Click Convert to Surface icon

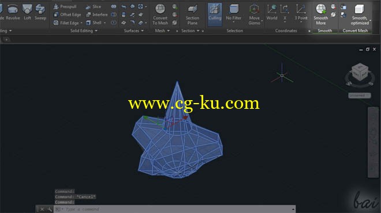click(x=343, y=14)
